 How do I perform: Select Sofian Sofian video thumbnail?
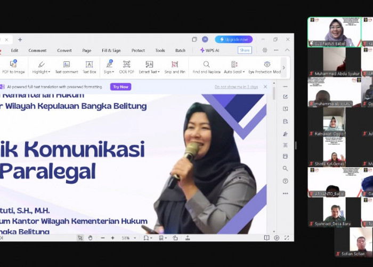(353, 242)
